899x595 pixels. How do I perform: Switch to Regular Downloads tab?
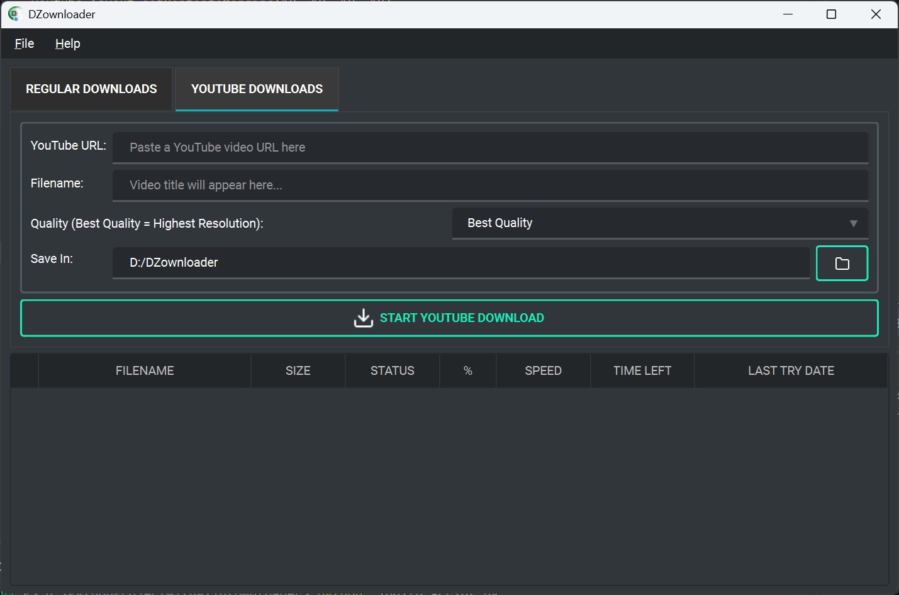coord(91,89)
